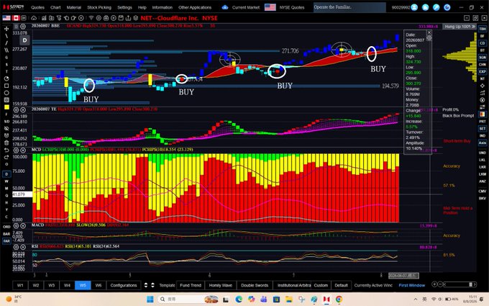Click the hide drawings eye-slash icon
Image resolution: width=489 pixels, height=306 pixels.
pos(6,128)
